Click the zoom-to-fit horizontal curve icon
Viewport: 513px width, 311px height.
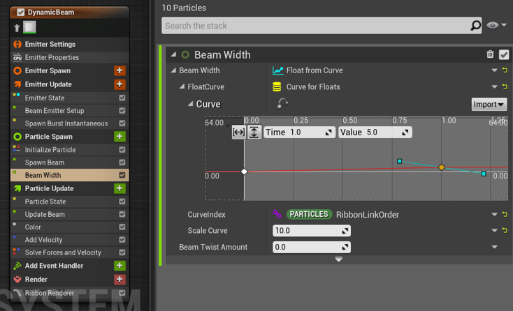[x=238, y=132]
